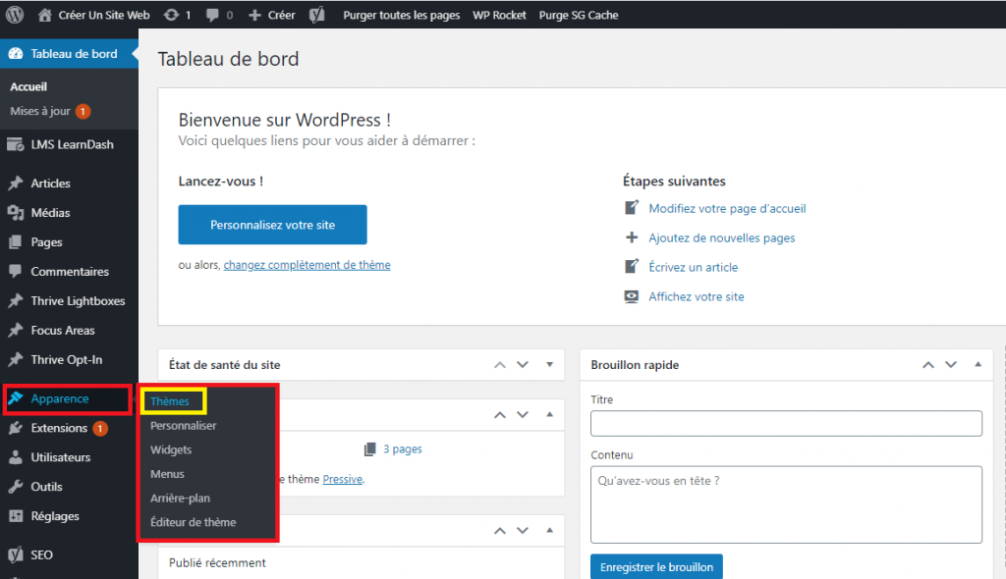Open Widgets in the Apparence submenu
The width and height of the screenshot is (1006, 579).
171,450
